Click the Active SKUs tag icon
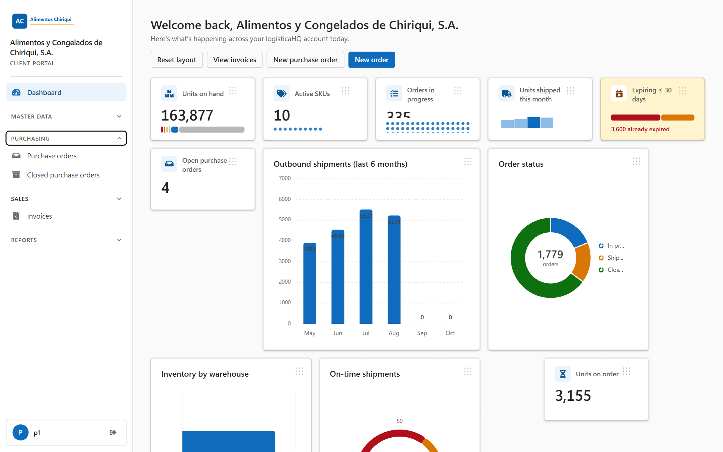This screenshot has height=452, width=723. [x=282, y=93]
